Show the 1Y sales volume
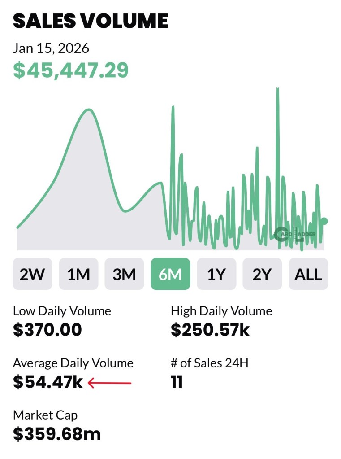This screenshot has width=341, height=459. pos(216,274)
